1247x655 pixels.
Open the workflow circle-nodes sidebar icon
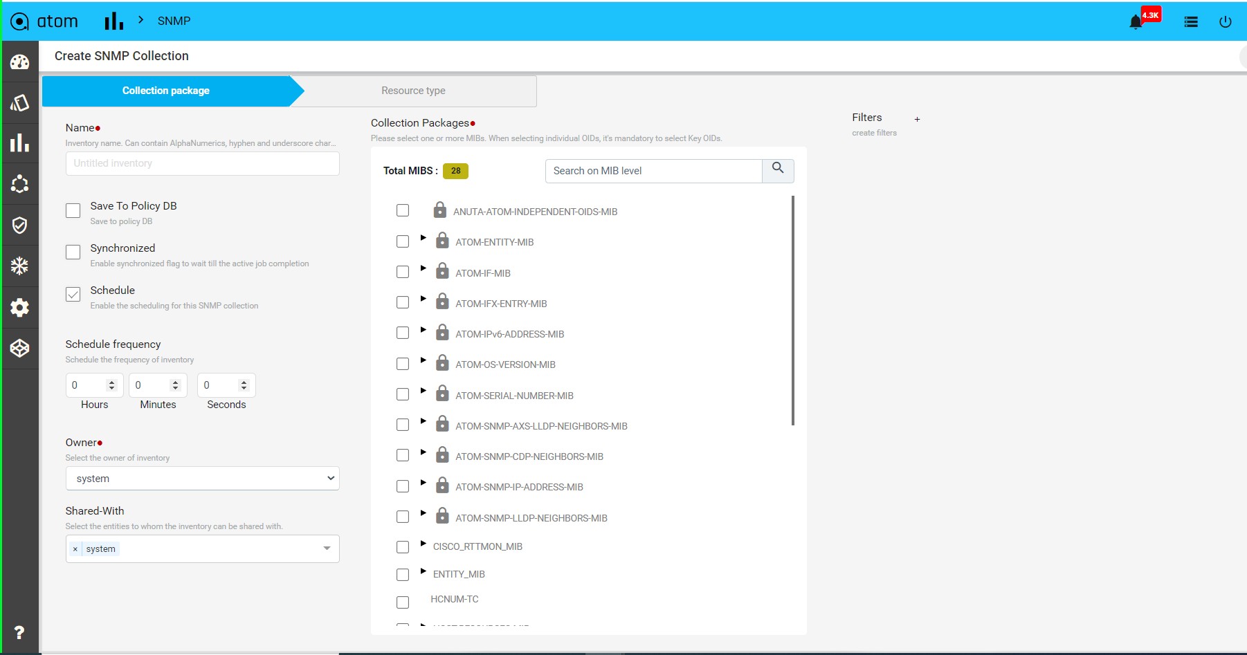(20, 184)
